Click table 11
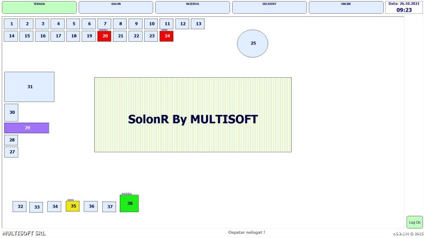424x238 pixels. (x=166, y=24)
